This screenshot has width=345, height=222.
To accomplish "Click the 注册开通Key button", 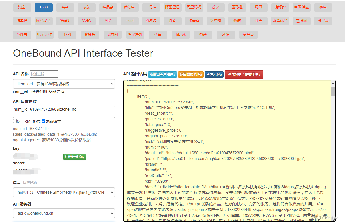I will point(75,157).
